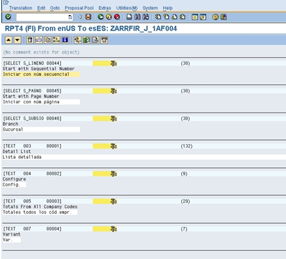Click the red Cancel icon
The height and width of the screenshot is (259, 286).
coord(117,17)
